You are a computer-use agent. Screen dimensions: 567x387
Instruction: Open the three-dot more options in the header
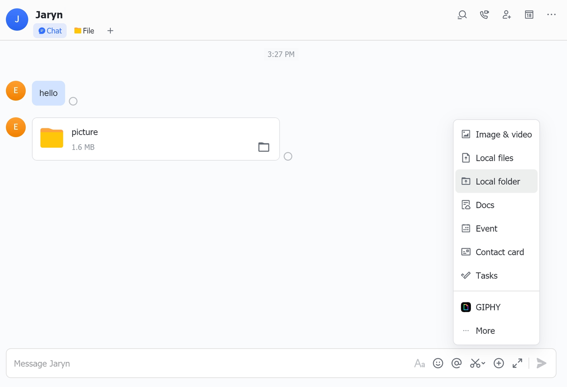coord(551,15)
